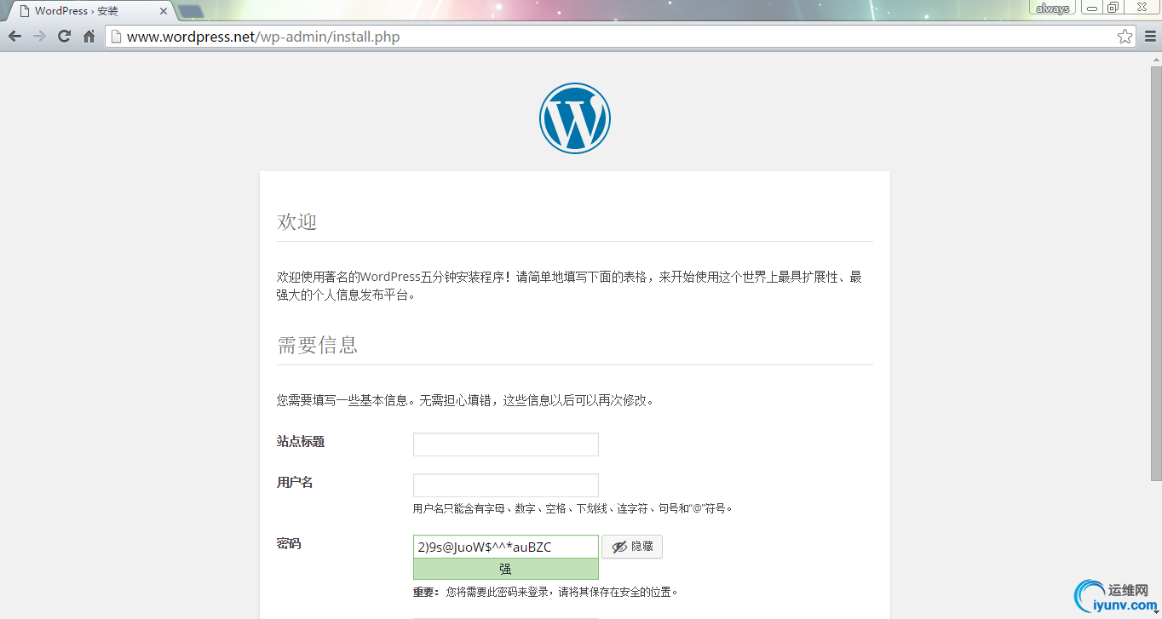Toggle password visibility with 隐藏 button
This screenshot has height=619, width=1162.
pyautogui.click(x=632, y=547)
